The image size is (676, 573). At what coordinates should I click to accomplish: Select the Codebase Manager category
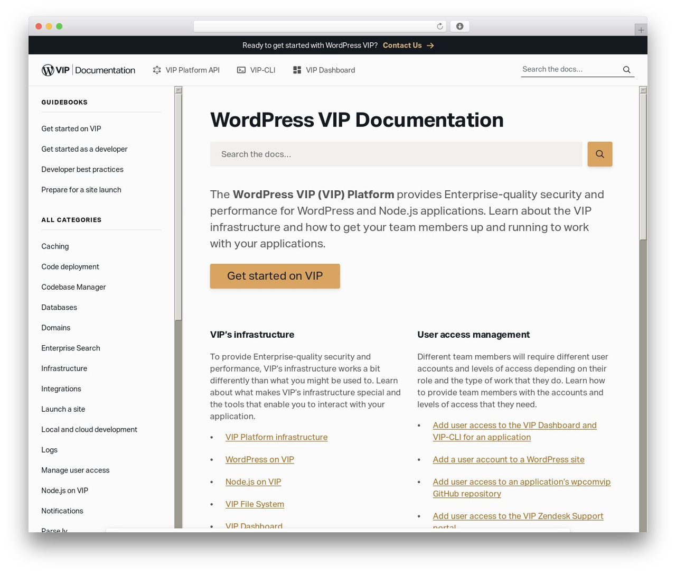tap(73, 287)
